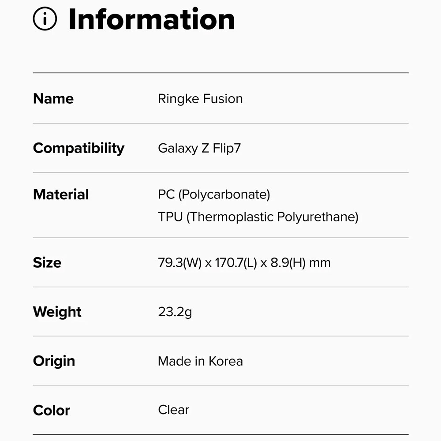Click the Galaxy Z Flip7 value
This screenshot has height=441, width=441.
click(199, 148)
